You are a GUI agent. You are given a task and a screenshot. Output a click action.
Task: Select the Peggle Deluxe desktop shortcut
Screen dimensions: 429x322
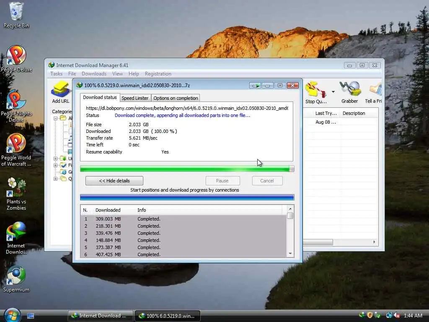tap(16, 59)
